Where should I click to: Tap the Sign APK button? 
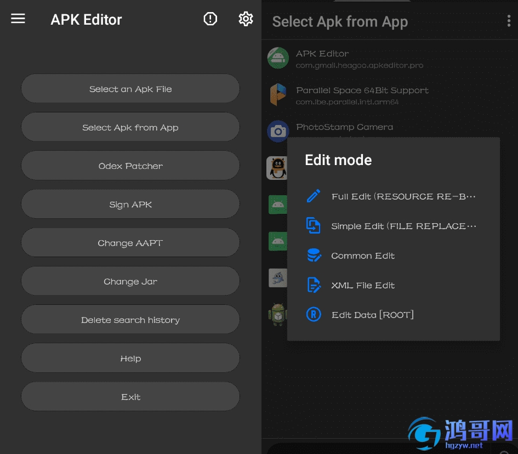(x=130, y=204)
